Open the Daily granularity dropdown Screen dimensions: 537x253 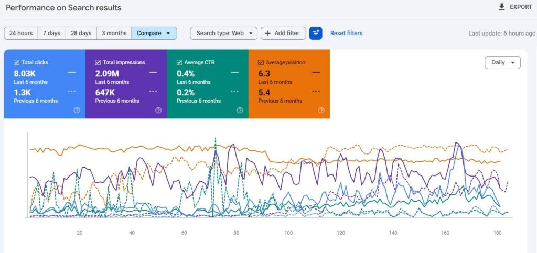[502, 62]
